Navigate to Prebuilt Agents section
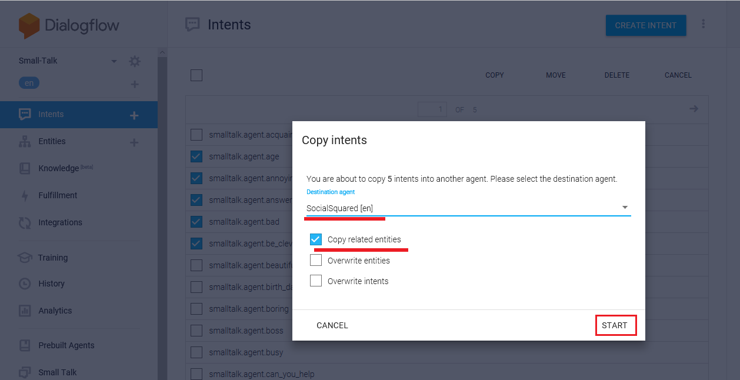 [x=66, y=345]
